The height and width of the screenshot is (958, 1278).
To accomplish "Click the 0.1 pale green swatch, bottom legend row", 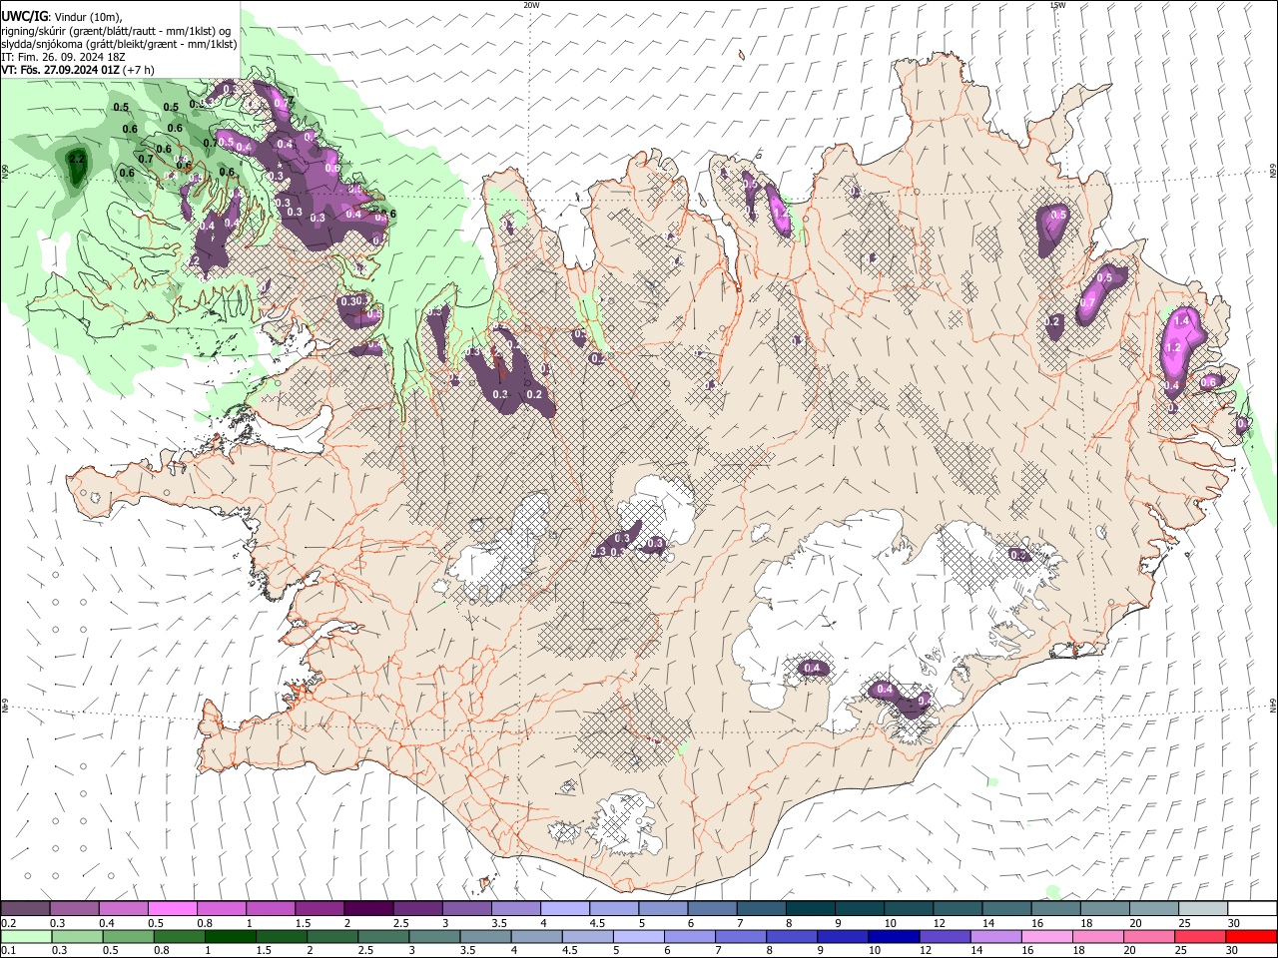I will (x=26, y=936).
